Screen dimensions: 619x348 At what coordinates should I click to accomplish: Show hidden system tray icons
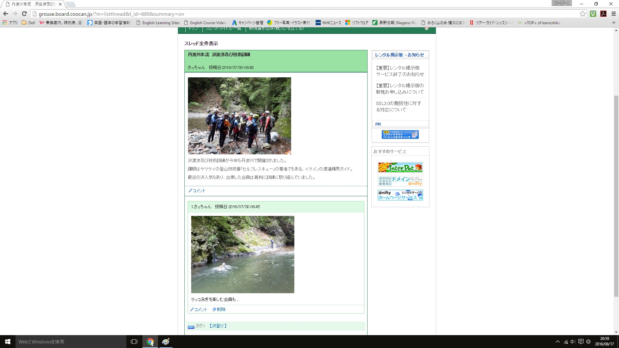tap(557, 342)
